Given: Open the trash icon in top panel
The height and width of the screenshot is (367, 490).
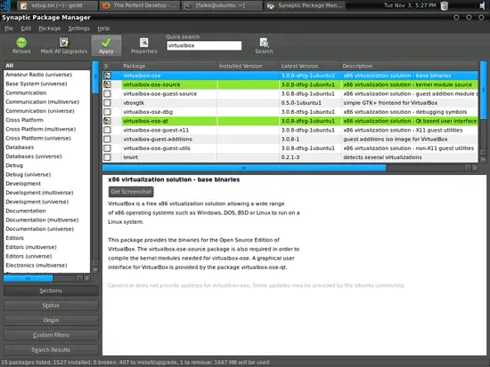Looking at the screenshot, I should tap(444, 5).
